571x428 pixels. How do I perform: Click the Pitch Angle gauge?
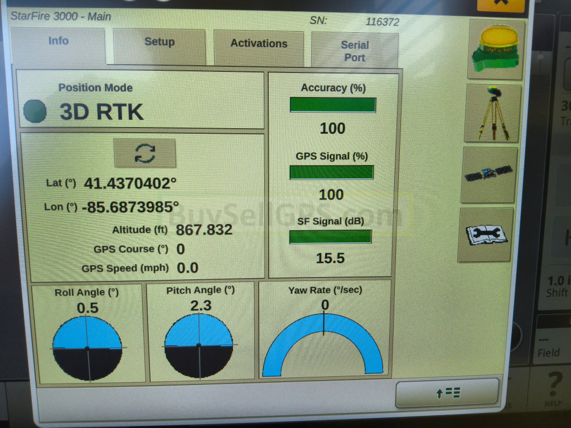tap(199, 346)
